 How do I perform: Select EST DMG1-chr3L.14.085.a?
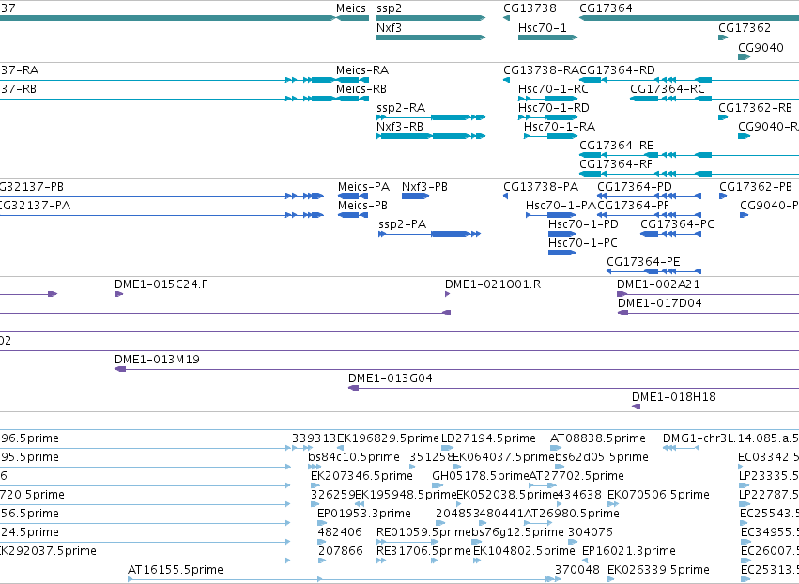(x=730, y=438)
